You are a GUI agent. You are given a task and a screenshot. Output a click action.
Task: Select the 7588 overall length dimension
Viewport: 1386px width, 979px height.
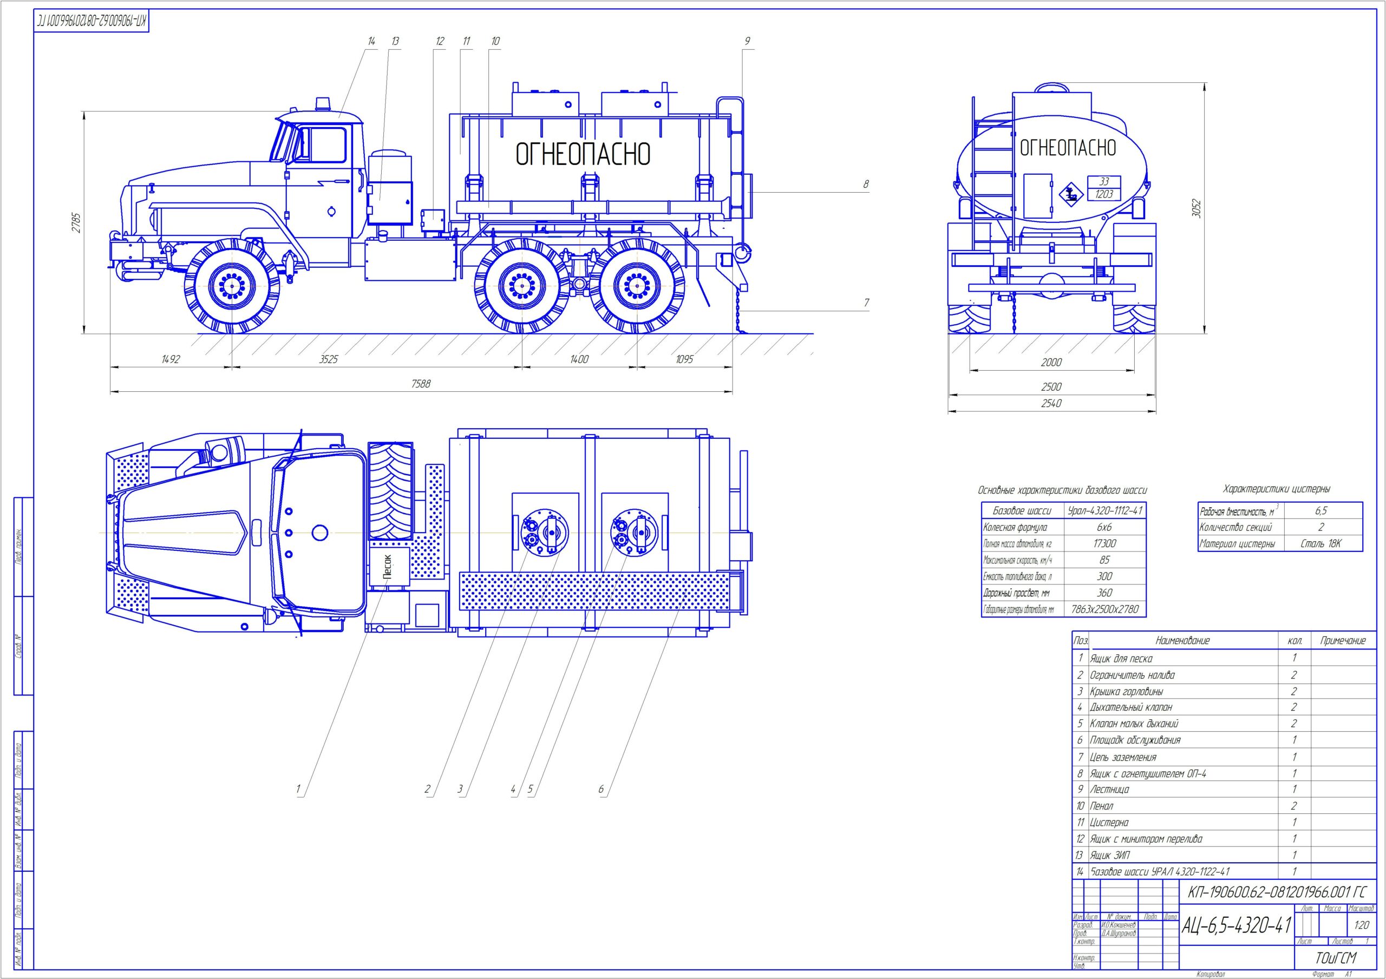tap(421, 384)
